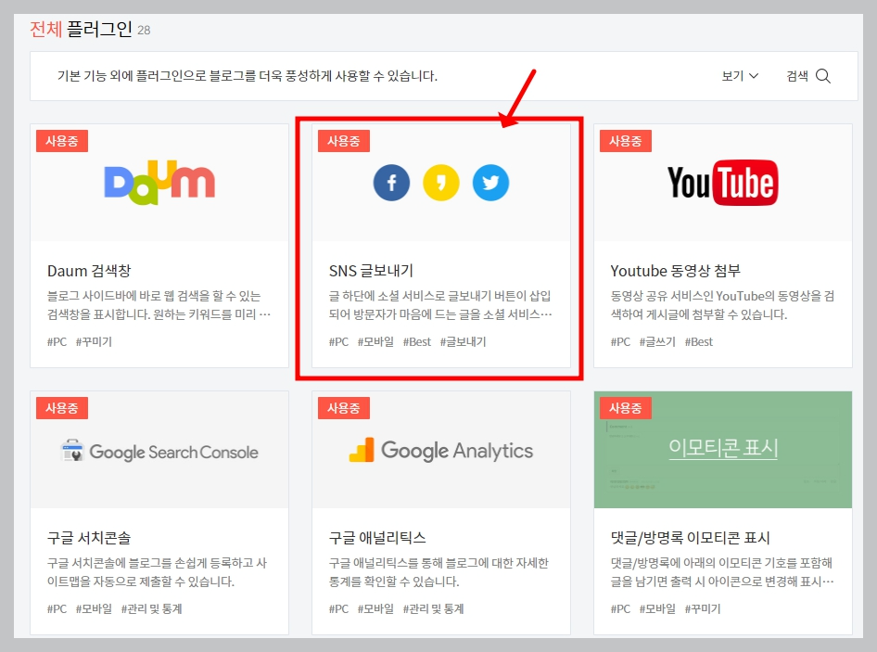Select #관리 및 통계 tag under 구글 서치콘솔
Viewport: 877px width, 652px height.
pyautogui.click(x=151, y=608)
